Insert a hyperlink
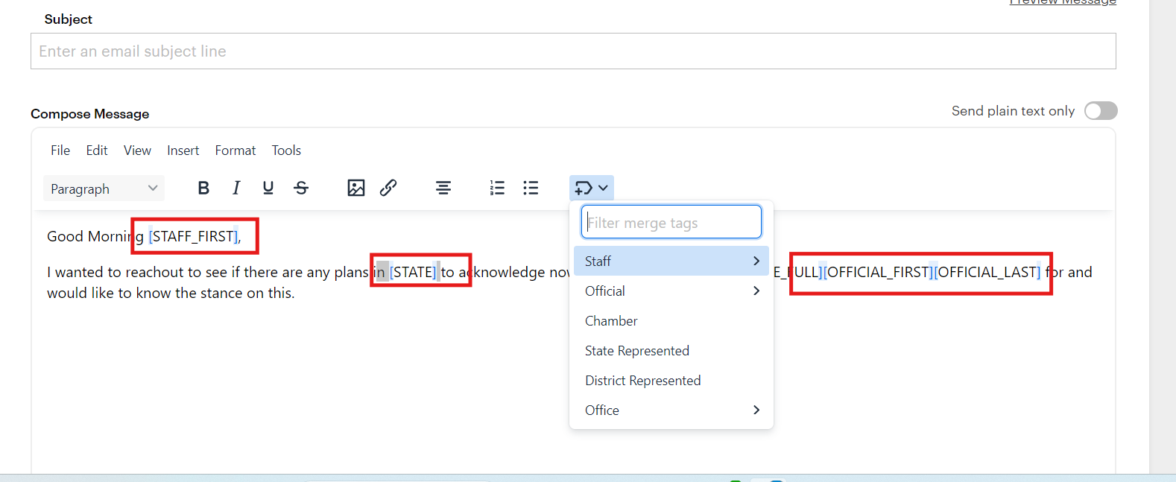This screenshot has height=482, width=1176. 388,188
